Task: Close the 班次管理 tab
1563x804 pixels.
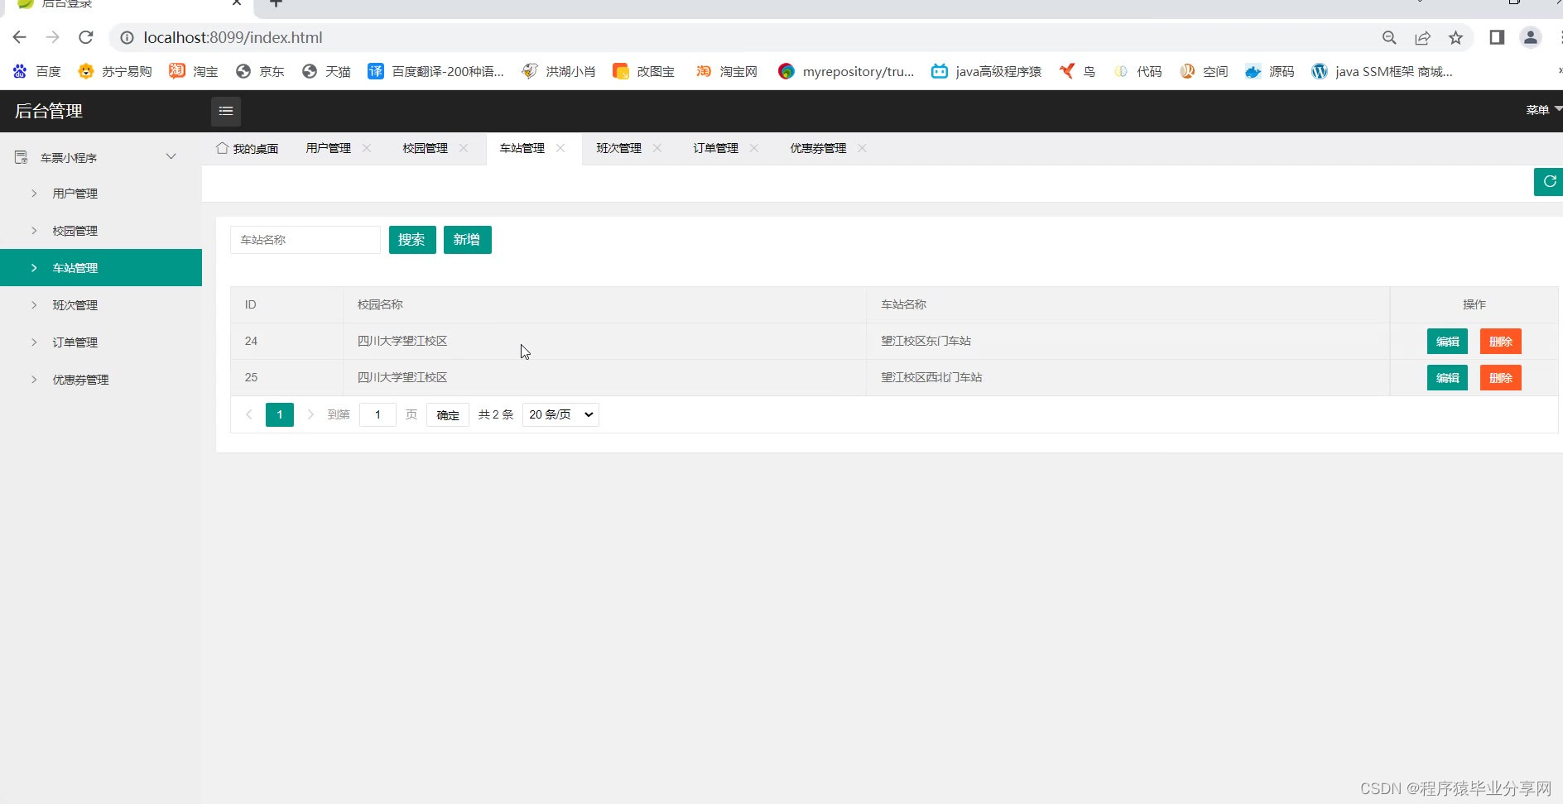Action: click(657, 148)
